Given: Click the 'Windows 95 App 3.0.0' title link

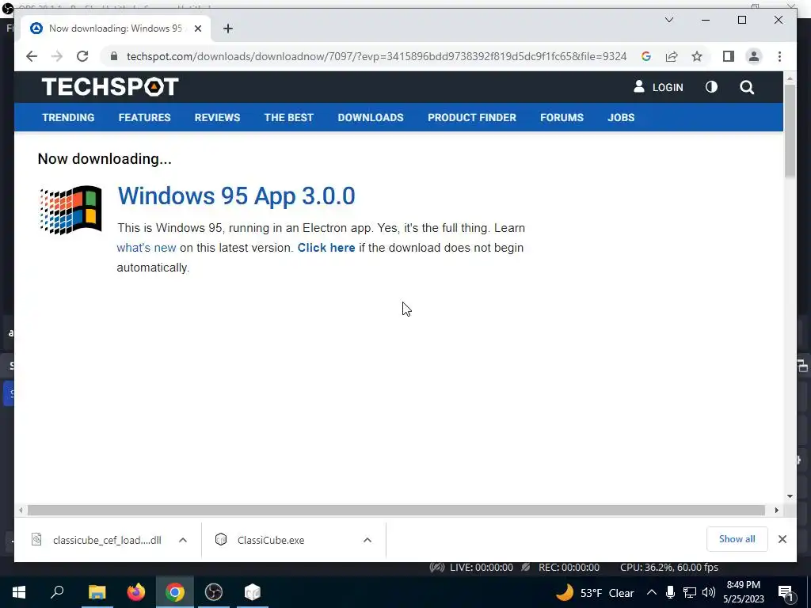Looking at the screenshot, I should [x=236, y=196].
